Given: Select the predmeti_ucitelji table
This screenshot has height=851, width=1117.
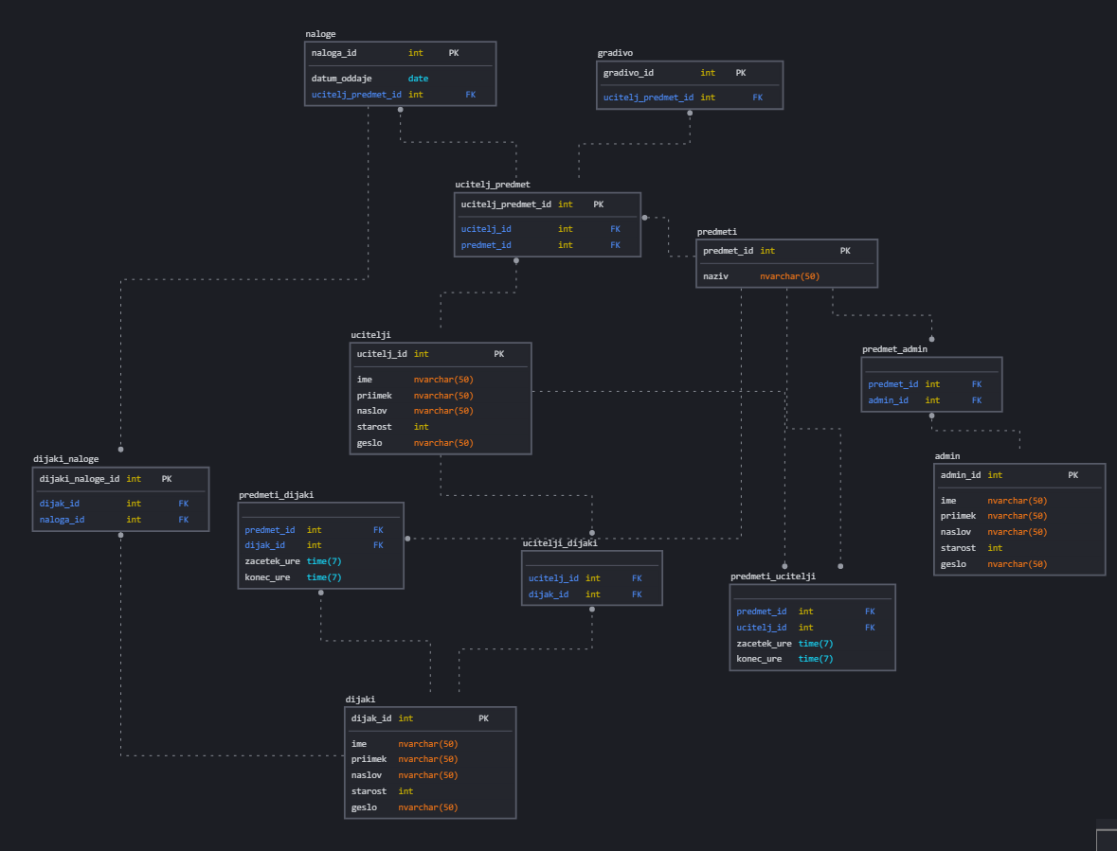Looking at the screenshot, I should (x=812, y=627).
